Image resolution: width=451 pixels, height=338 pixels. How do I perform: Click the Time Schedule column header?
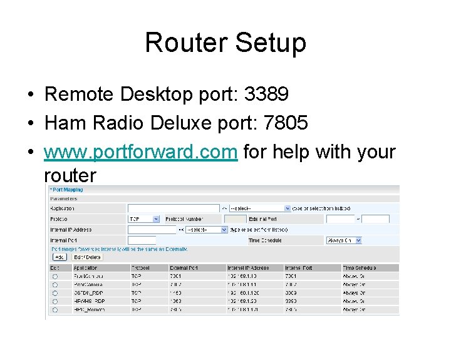[x=370, y=268]
